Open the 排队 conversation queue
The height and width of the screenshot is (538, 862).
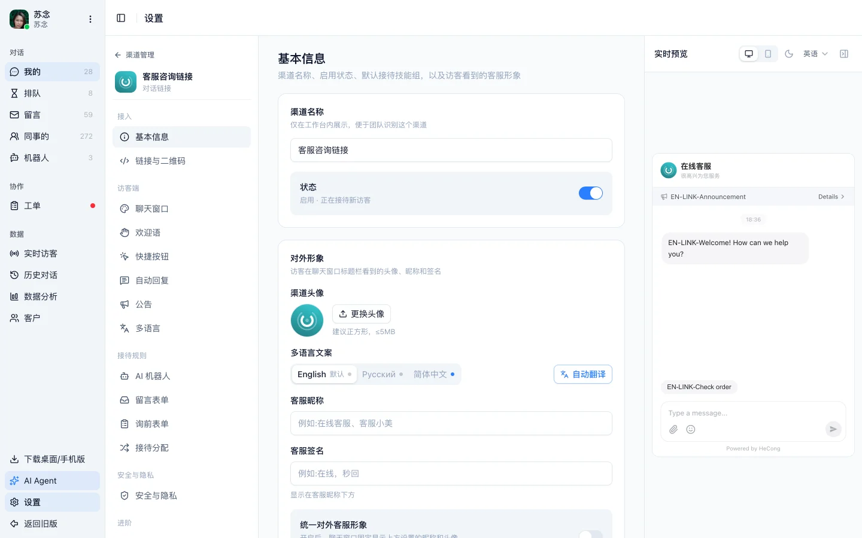(x=52, y=93)
